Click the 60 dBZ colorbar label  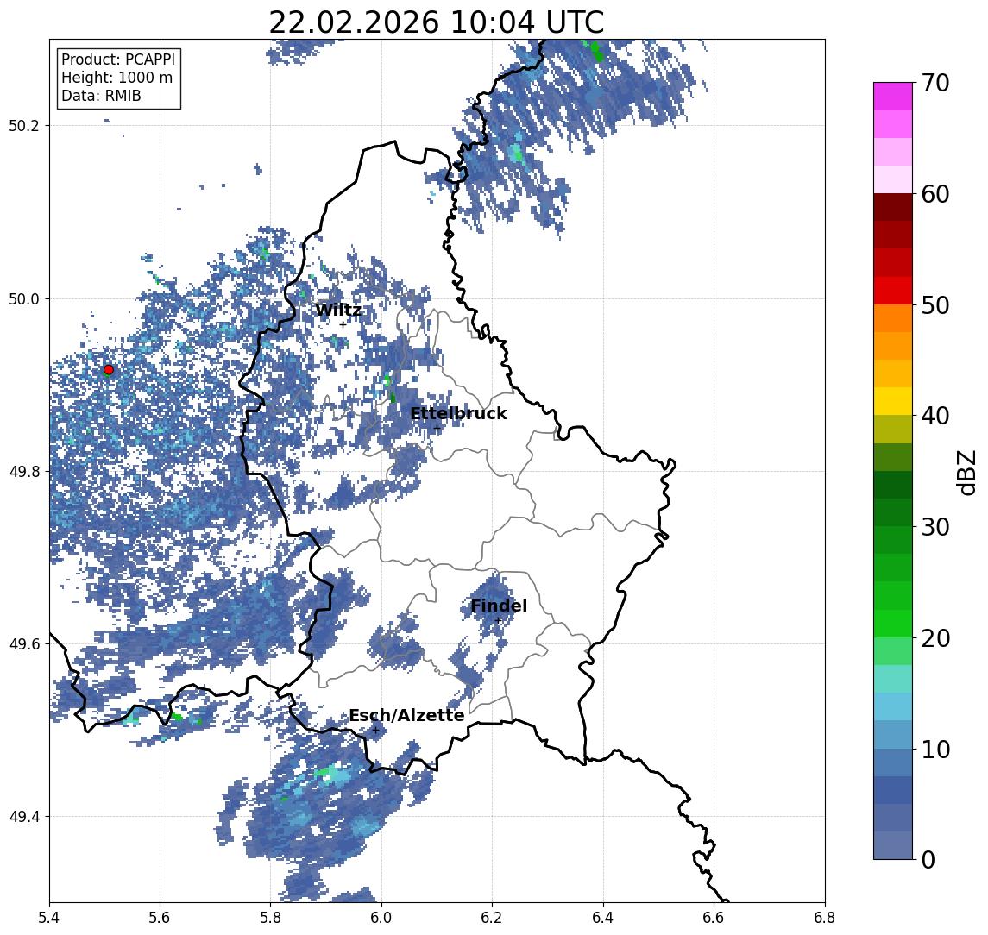(x=935, y=194)
